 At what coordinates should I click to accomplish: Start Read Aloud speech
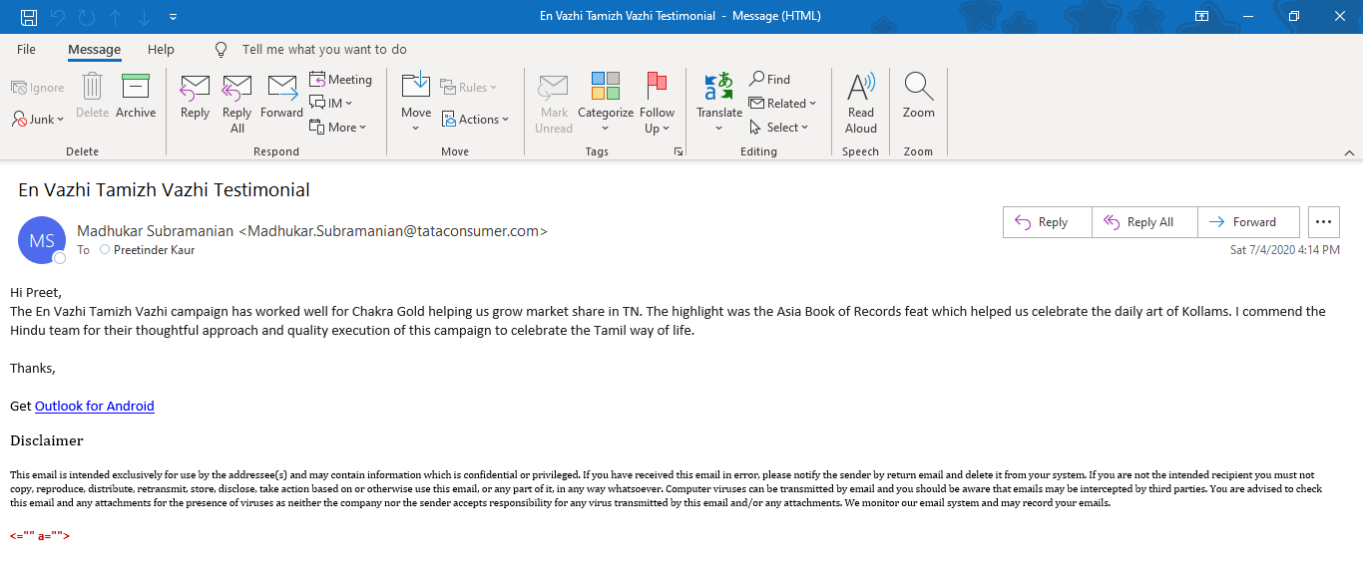pyautogui.click(x=861, y=103)
